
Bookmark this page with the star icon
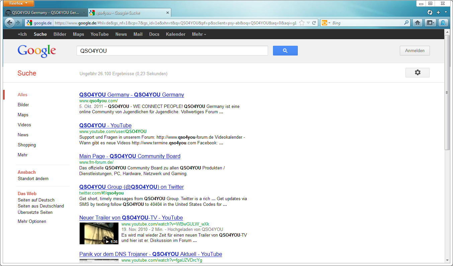click(302, 23)
